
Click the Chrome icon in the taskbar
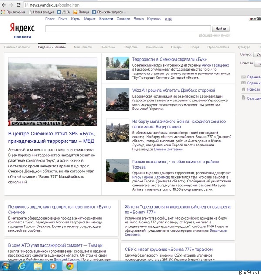[x=69, y=266]
